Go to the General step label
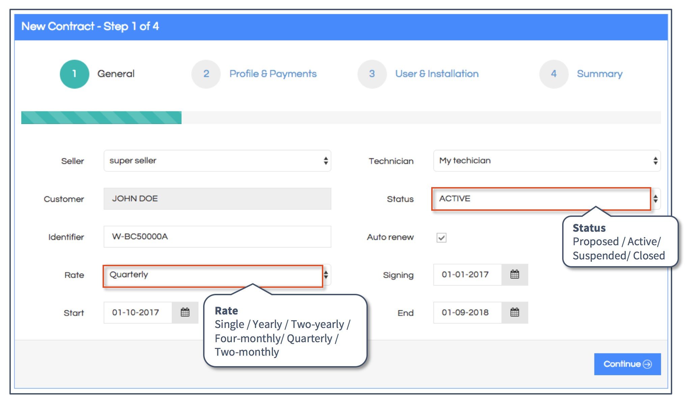 point(116,74)
